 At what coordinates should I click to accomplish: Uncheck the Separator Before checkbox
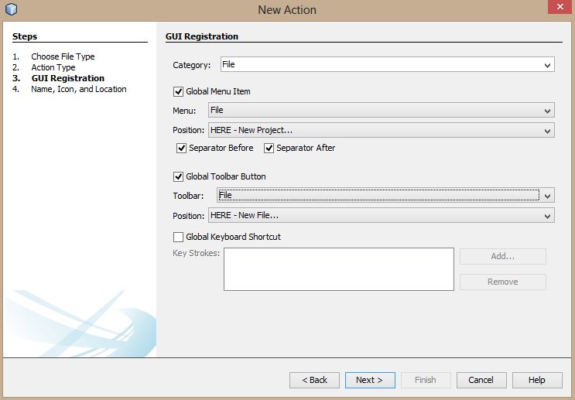(x=182, y=148)
